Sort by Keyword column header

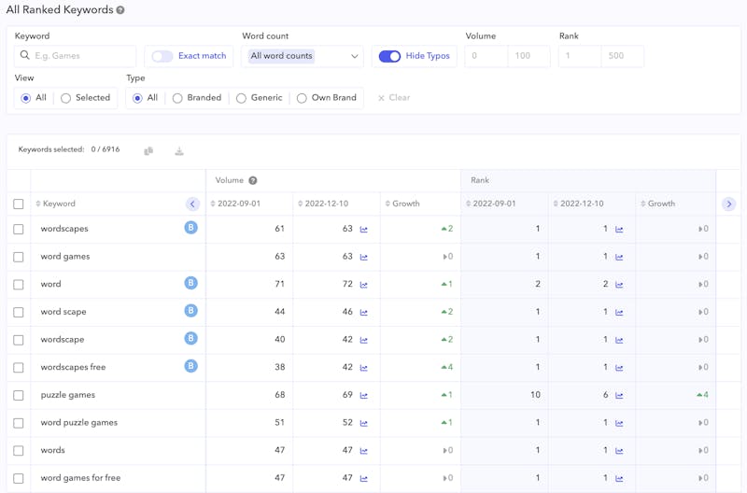[x=58, y=204]
